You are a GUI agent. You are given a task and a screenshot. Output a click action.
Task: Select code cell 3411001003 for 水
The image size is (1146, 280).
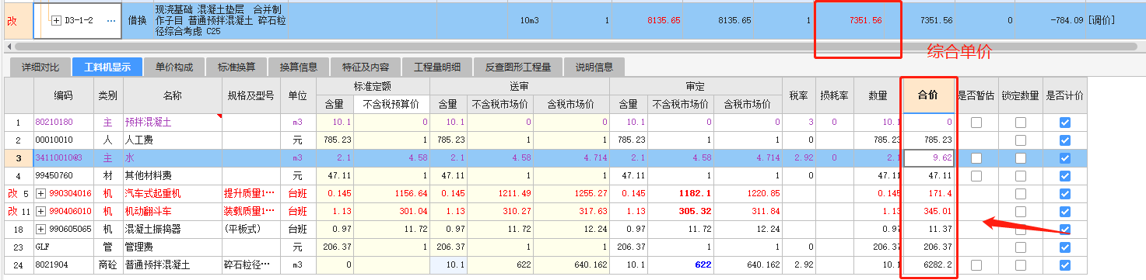(63, 158)
